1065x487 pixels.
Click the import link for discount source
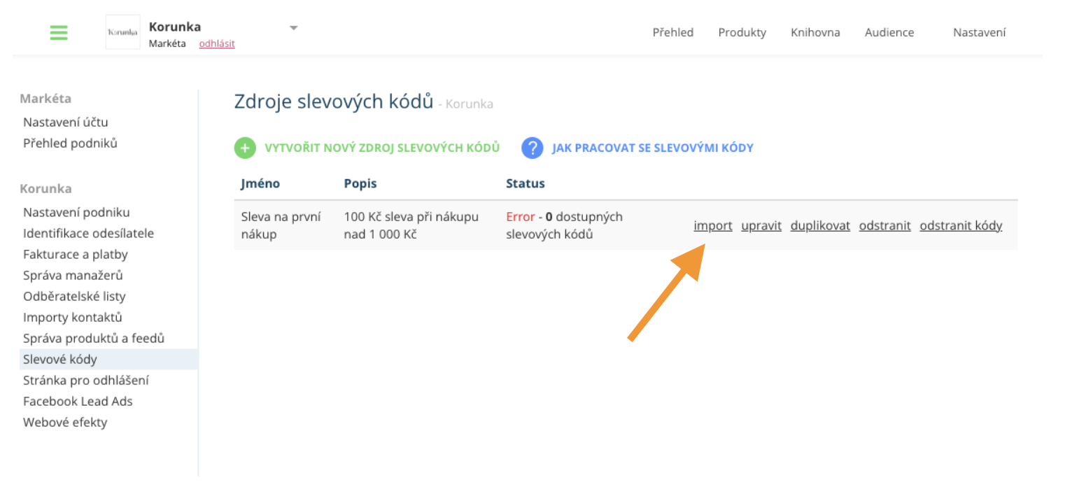tap(713, 225)
